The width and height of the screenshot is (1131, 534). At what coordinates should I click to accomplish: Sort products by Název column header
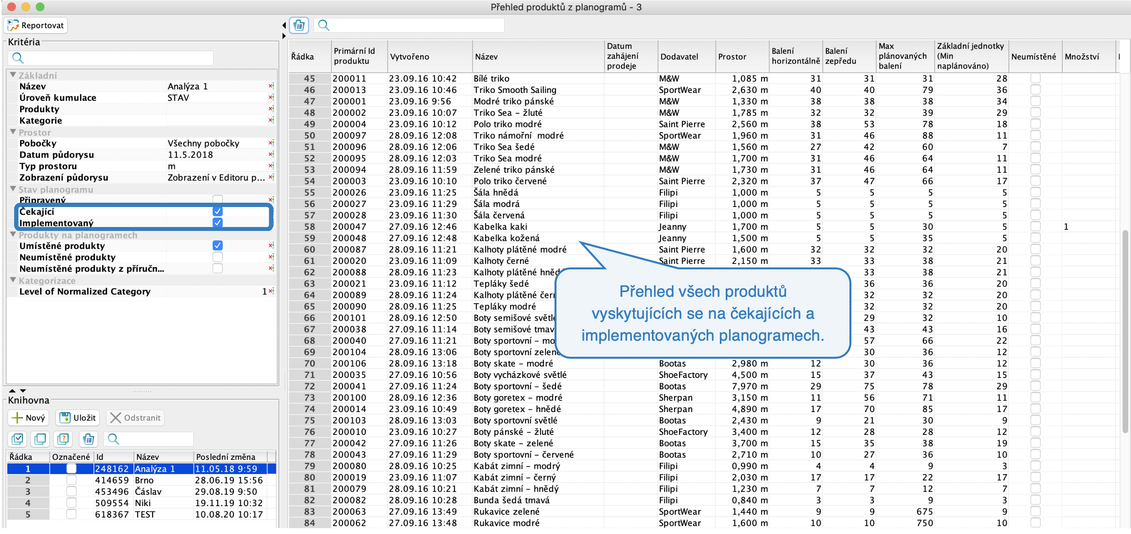(x=538, y=56)
